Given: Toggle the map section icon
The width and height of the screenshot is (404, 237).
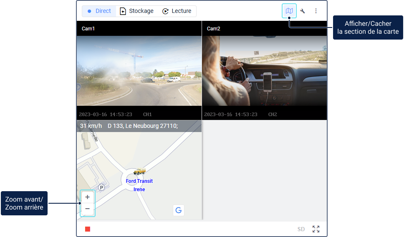Looking at the screenshot, I should (289, 11).
